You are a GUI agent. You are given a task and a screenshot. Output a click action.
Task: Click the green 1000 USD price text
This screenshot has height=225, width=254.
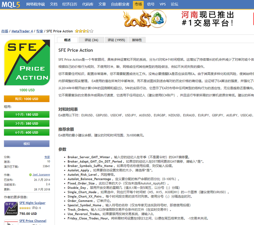coord(27,90)
